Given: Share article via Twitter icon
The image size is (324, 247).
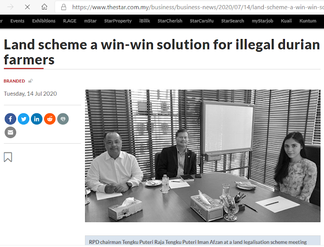Looking at the screenshot, I should click(x=24, y=119).
